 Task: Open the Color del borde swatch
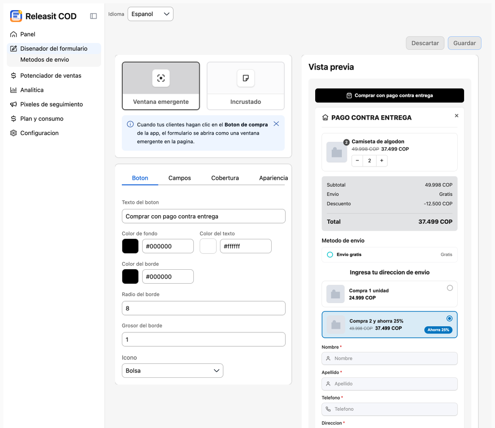tap(130, 276)
